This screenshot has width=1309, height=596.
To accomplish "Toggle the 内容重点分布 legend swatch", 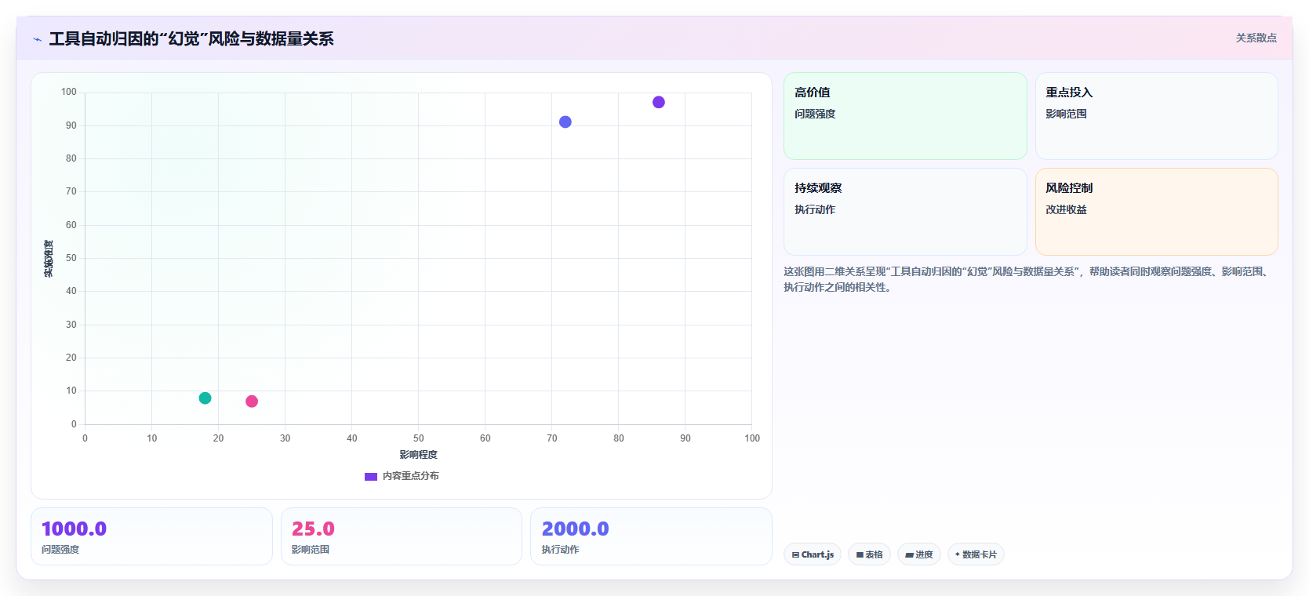I will [371, 476].
